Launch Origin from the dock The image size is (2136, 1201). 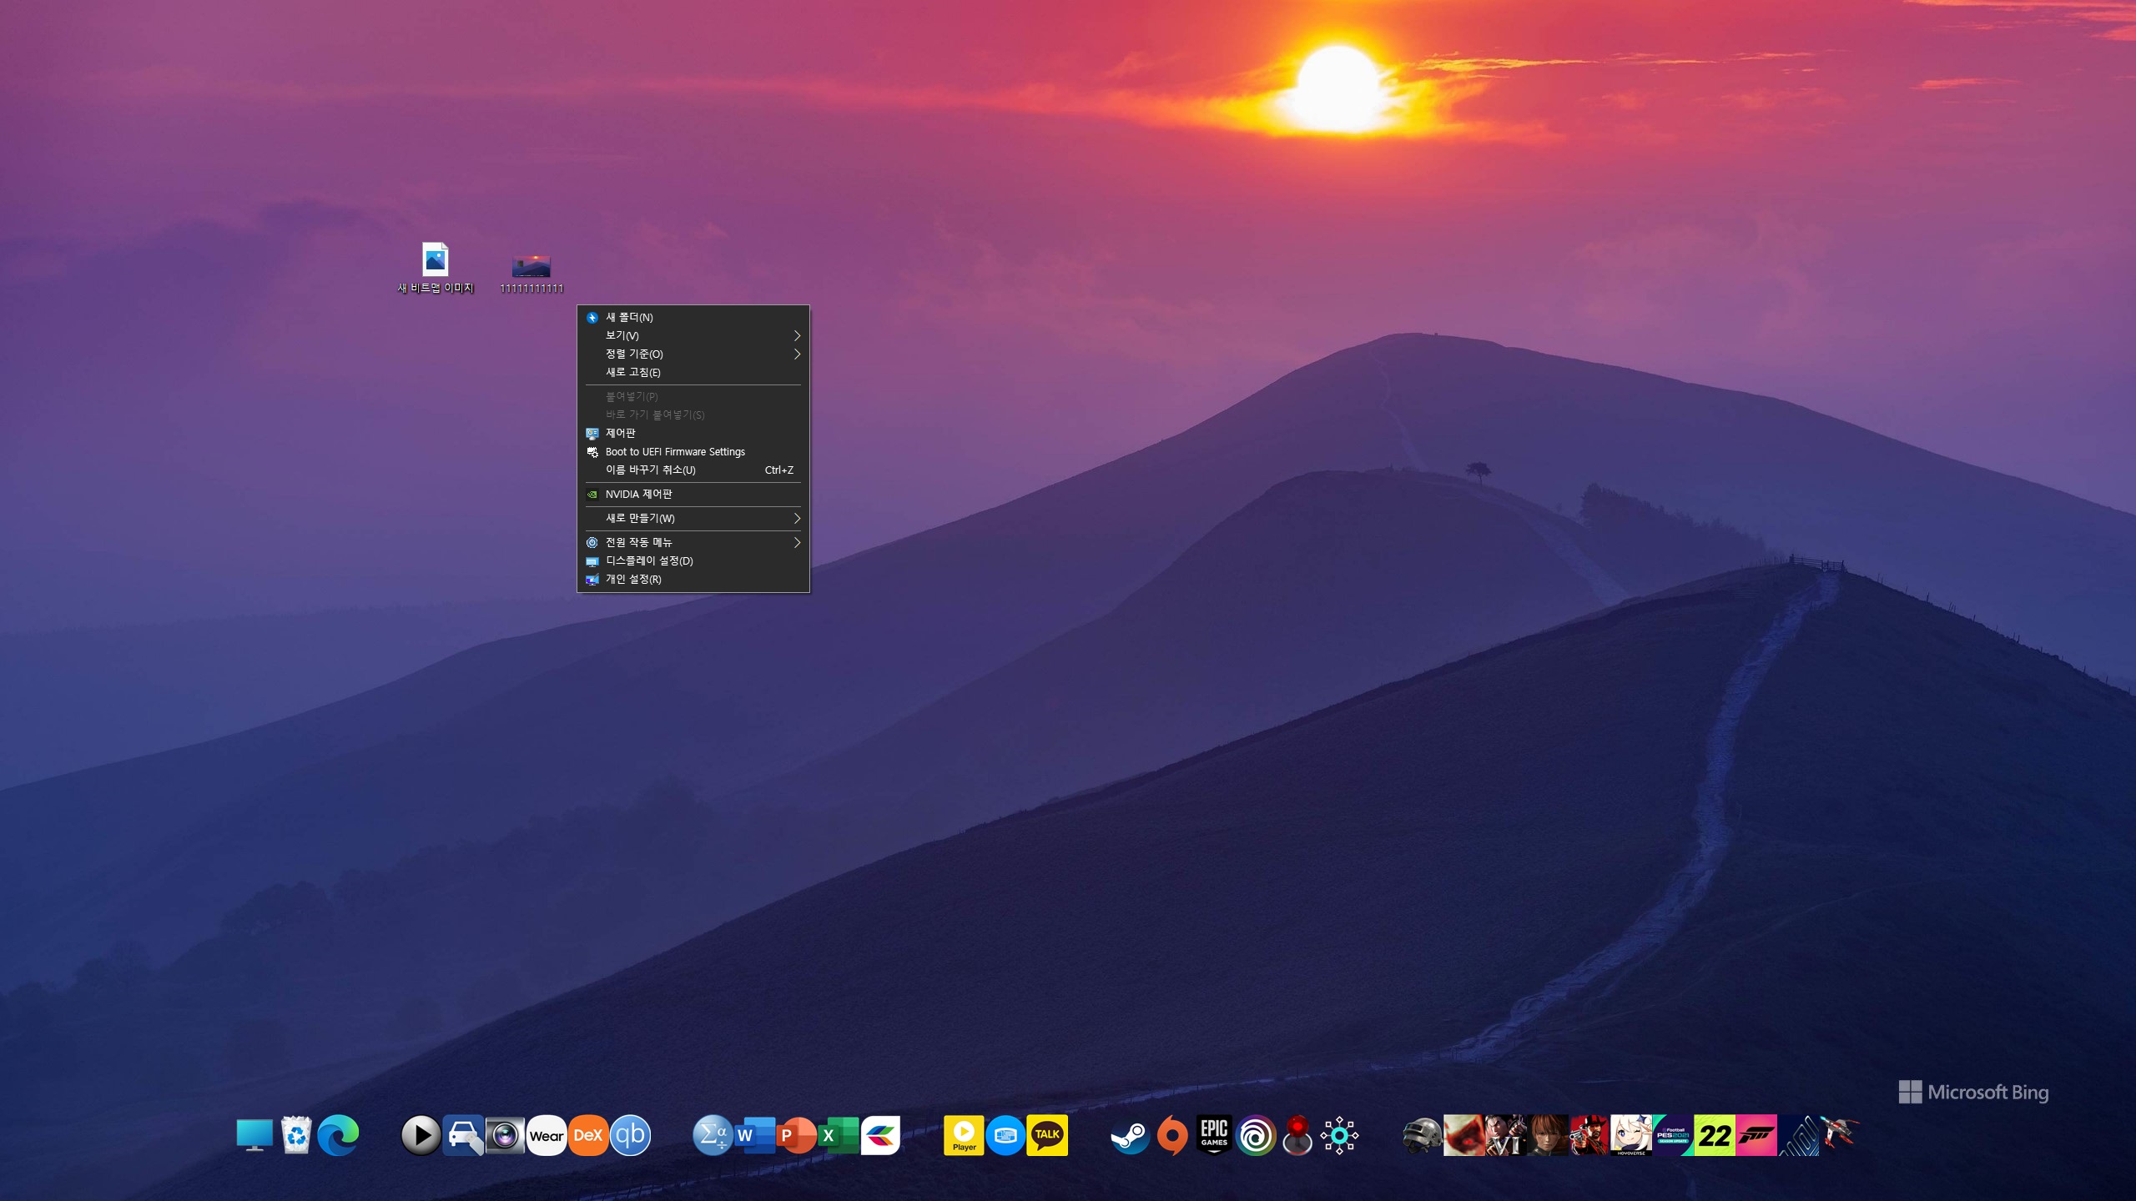[1172, 1135]
